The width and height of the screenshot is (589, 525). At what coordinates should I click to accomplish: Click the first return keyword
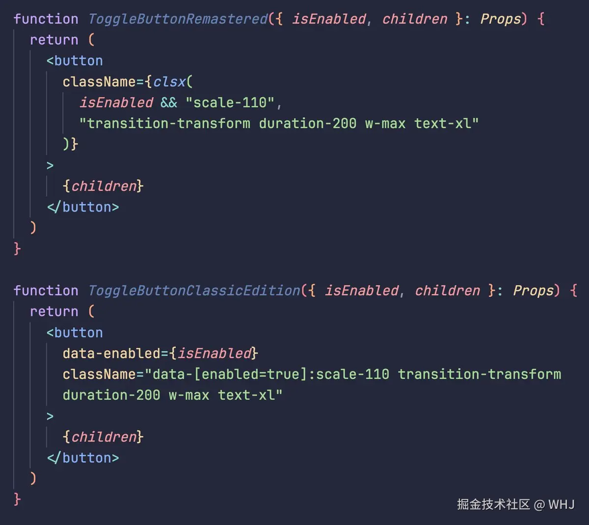click(54, 40)
